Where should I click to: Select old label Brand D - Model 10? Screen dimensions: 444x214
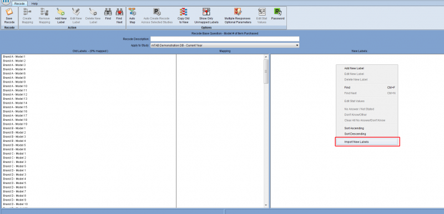pos(15,204)
